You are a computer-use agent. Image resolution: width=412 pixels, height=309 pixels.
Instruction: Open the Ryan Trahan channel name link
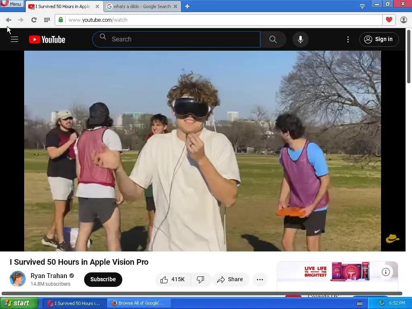pyautogui.click(x=49, y=276)
